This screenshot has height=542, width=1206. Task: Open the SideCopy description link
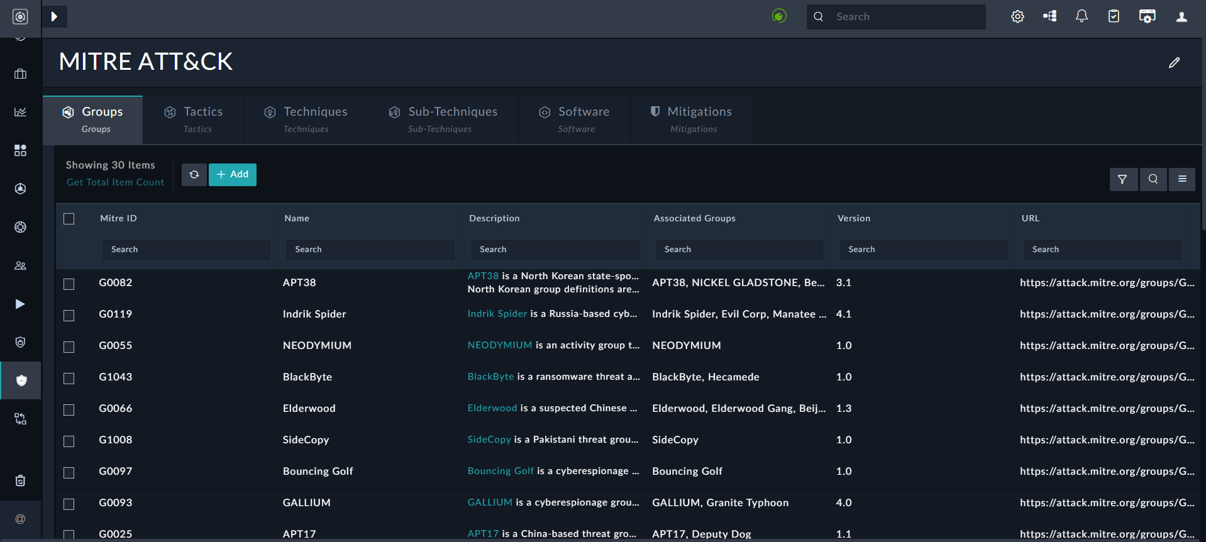489,440
